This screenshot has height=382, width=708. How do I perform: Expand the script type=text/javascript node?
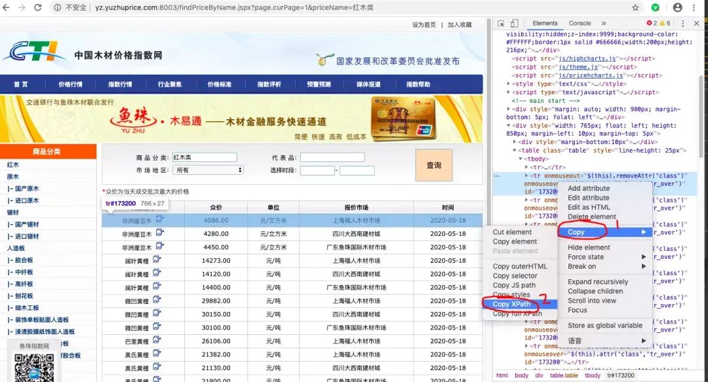click(509, 92)
